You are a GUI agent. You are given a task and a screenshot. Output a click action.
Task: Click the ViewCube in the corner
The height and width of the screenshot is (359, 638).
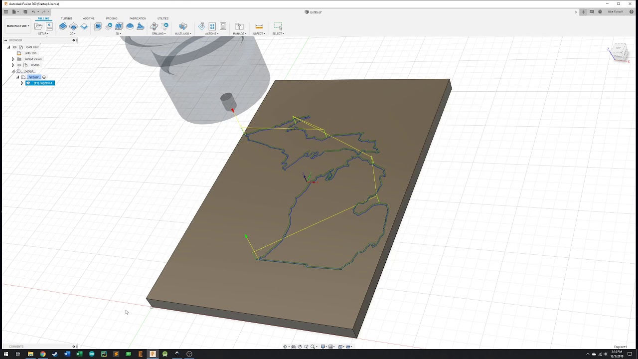(619, 52)
